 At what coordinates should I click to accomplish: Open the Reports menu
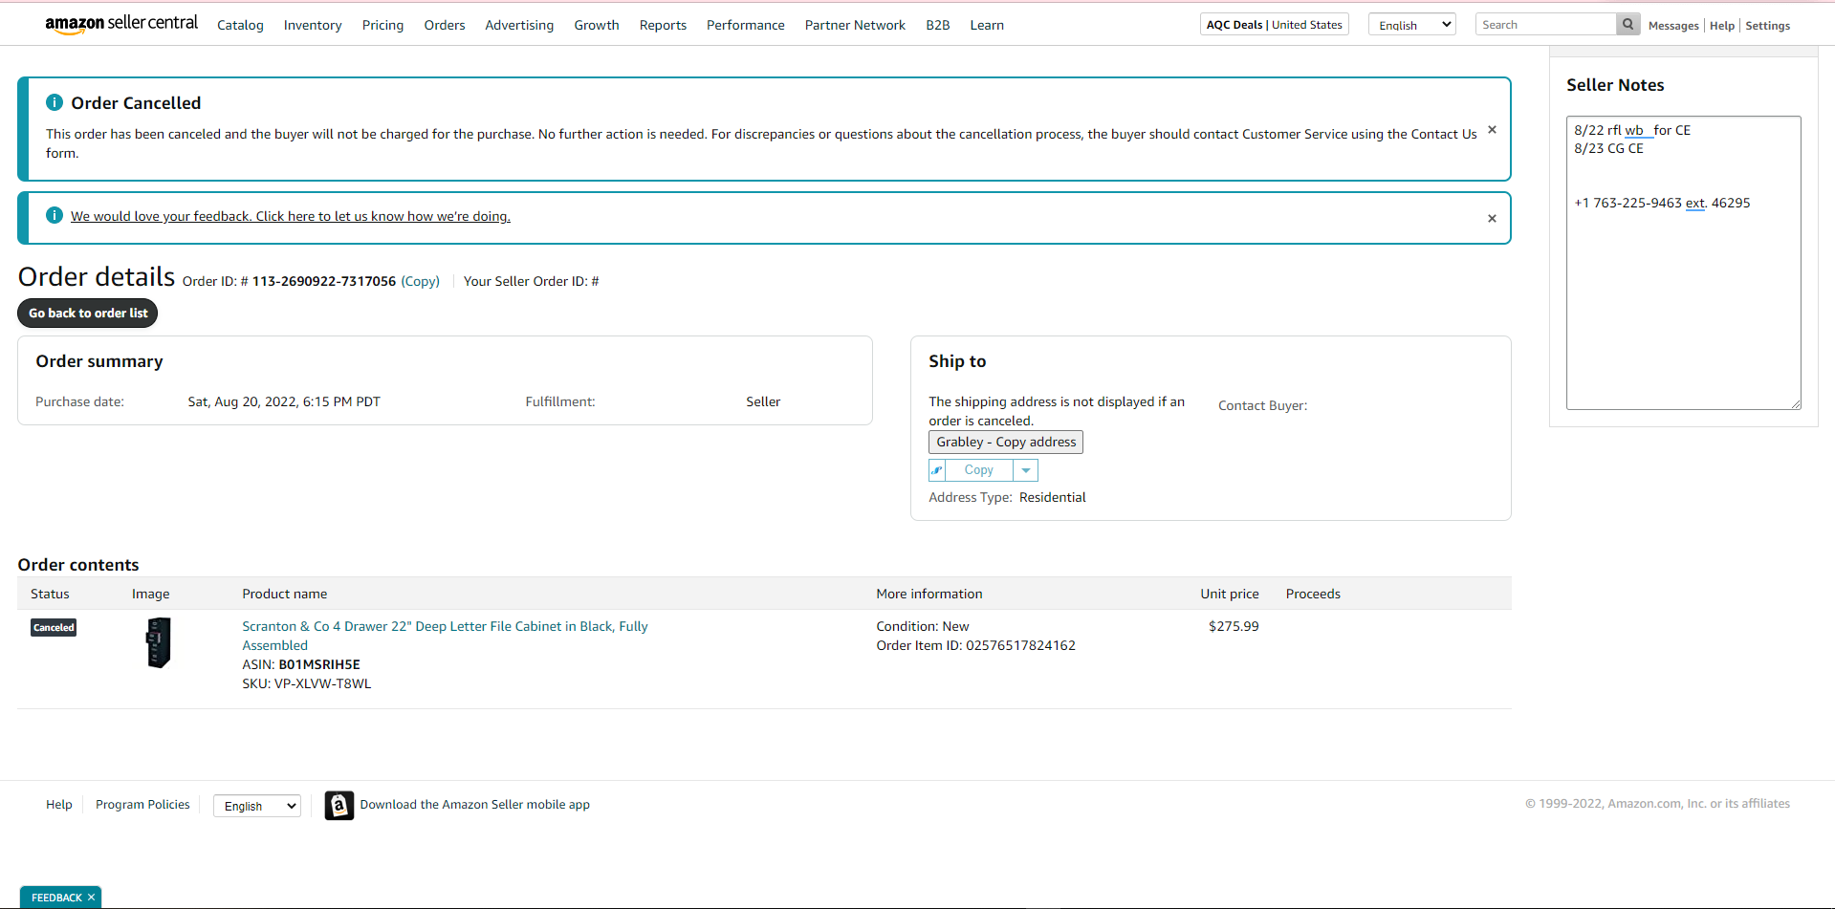pos(663,25)
